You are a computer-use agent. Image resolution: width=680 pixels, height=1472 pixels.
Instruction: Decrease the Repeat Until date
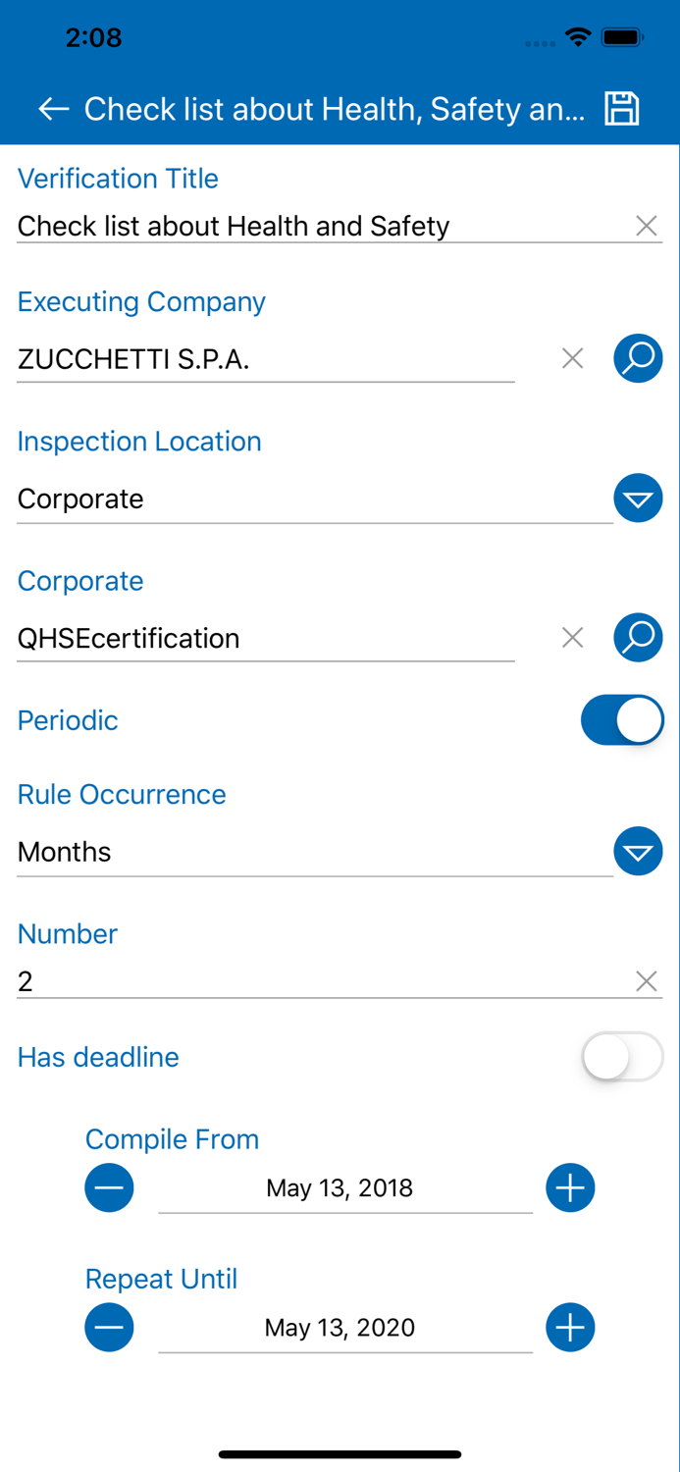(109, 1327)
